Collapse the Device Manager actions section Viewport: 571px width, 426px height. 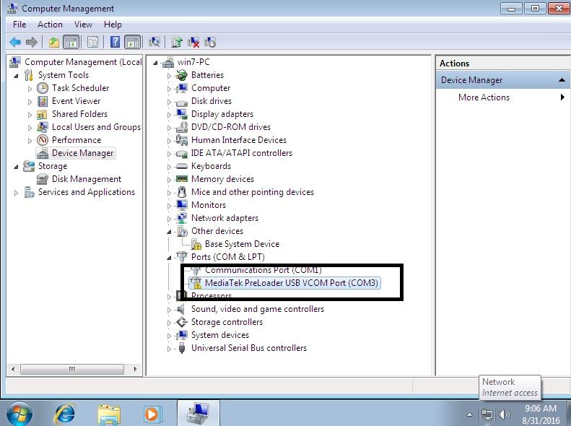coord(562,80)
